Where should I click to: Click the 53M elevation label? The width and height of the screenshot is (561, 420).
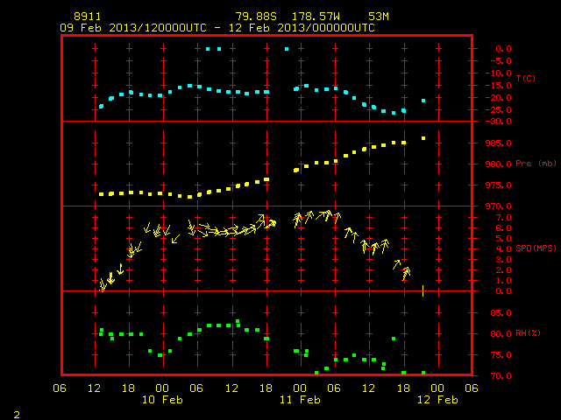tap(379, 17)
